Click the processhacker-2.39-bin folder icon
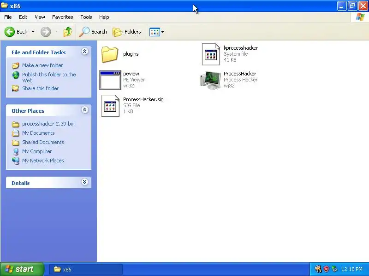The height and width of the screenshot is (276, 369). tap(16, 124)
